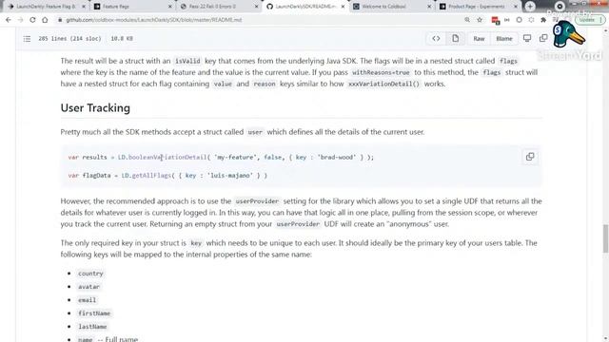Close the Feature flags tab
This screenshot has height=342, width=609.
click(x=169, y=7)
